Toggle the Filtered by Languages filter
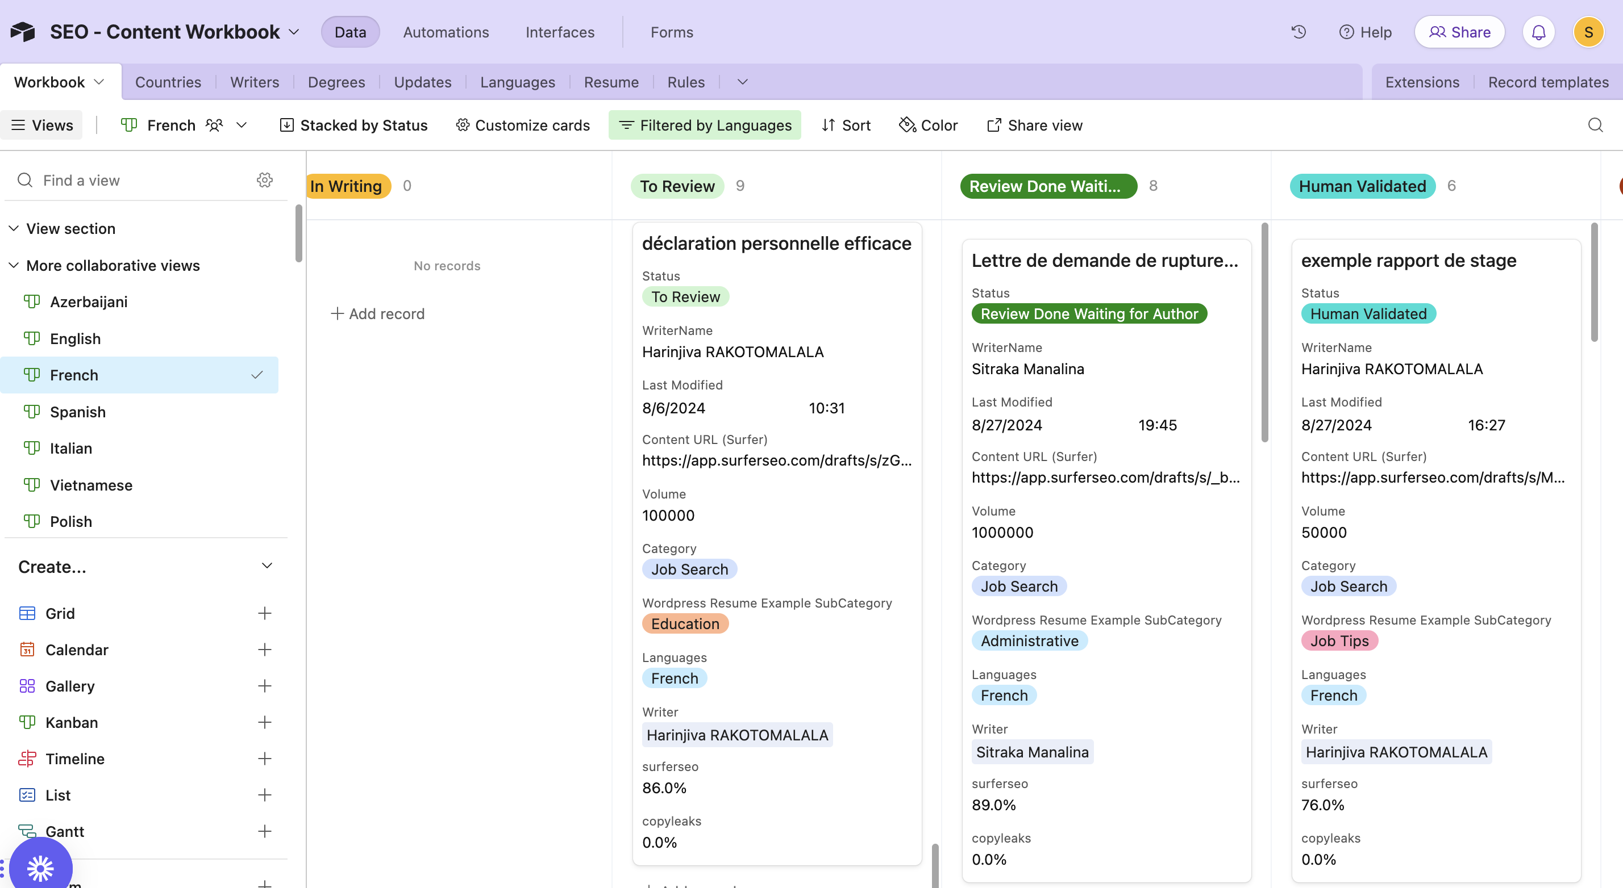This screenshot has height=888, width=1623. point(705,124)
